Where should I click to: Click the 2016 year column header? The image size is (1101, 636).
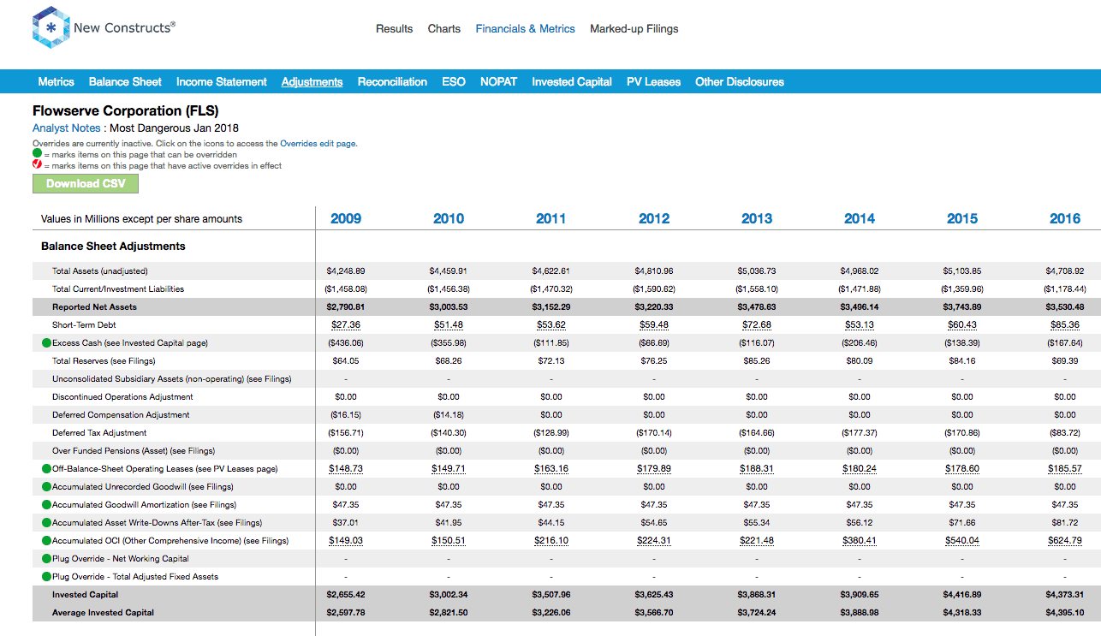point(1065,219)
